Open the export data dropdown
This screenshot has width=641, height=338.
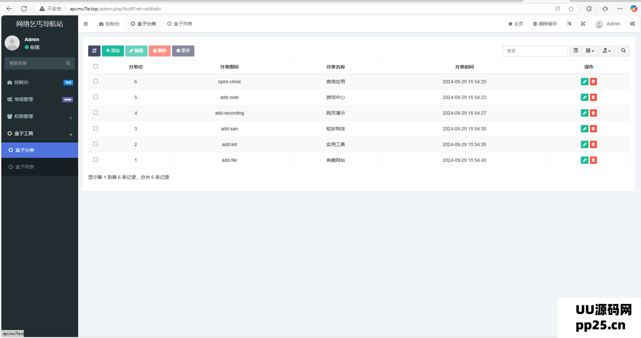(x=607, y=51)
